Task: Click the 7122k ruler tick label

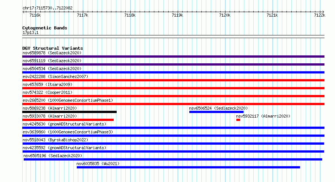Action: (x=320, y=15)
